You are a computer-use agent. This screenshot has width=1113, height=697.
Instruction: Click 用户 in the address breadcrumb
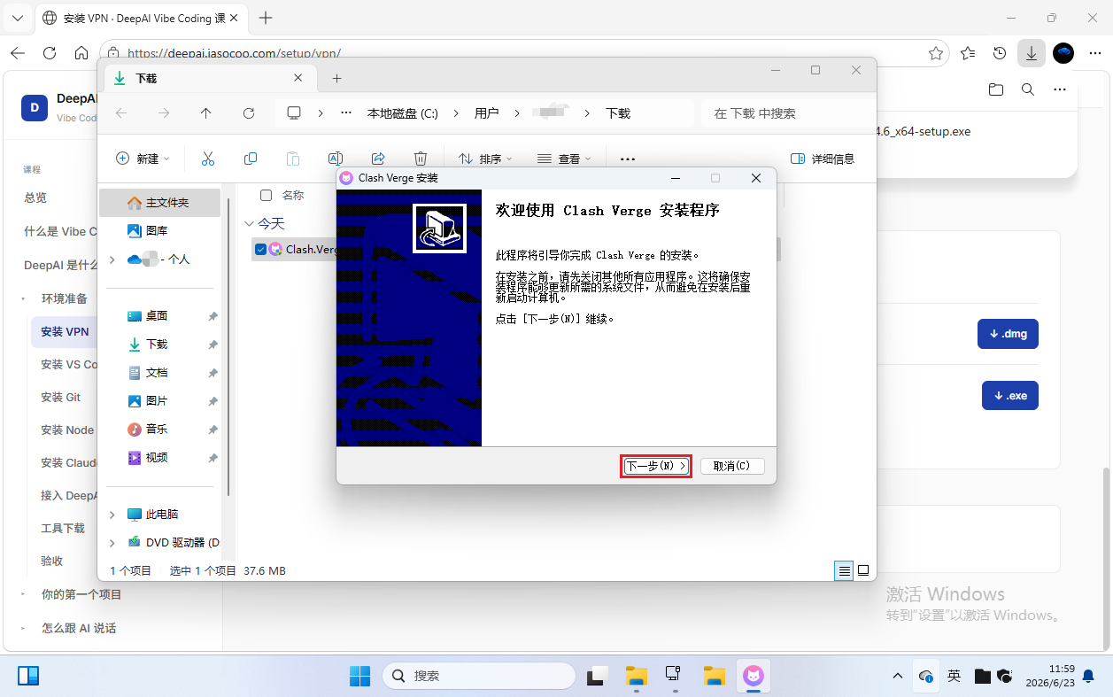coord(486,113)
